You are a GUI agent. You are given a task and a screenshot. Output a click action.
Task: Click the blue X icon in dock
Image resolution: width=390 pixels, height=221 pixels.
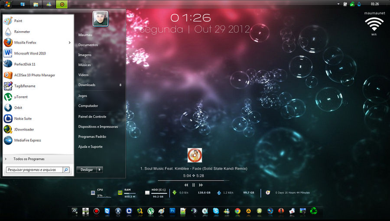(118, 211)
